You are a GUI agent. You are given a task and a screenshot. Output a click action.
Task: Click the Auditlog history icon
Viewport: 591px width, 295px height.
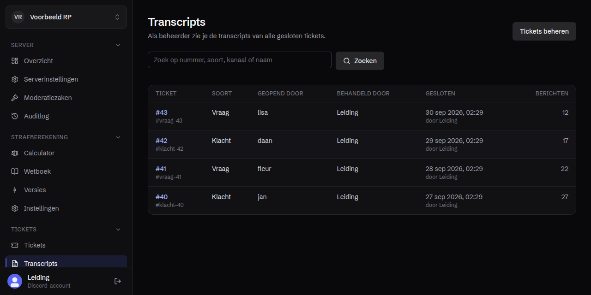pyautogui.click(x=15, y=116)
